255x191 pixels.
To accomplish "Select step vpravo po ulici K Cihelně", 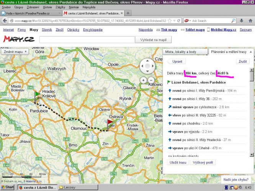I will click(207, 148).
